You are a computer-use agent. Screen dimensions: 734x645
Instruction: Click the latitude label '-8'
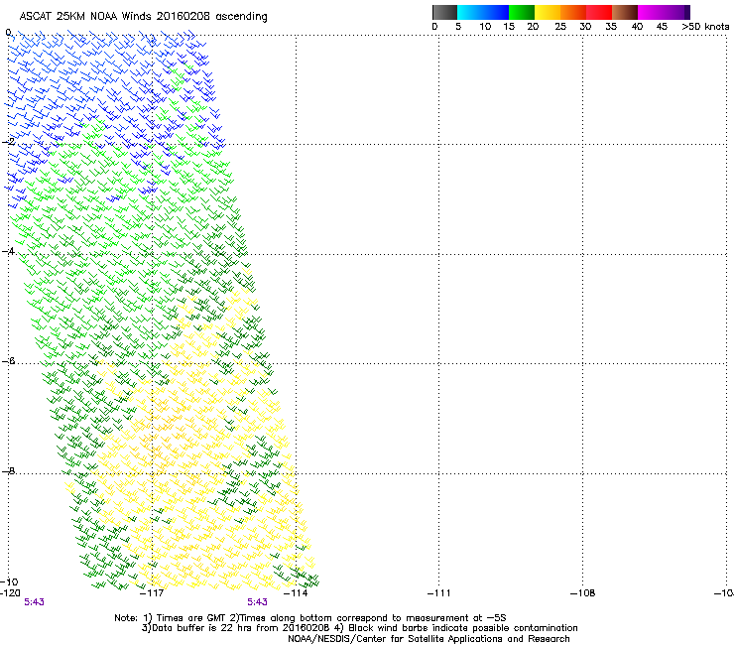[8, 470]
